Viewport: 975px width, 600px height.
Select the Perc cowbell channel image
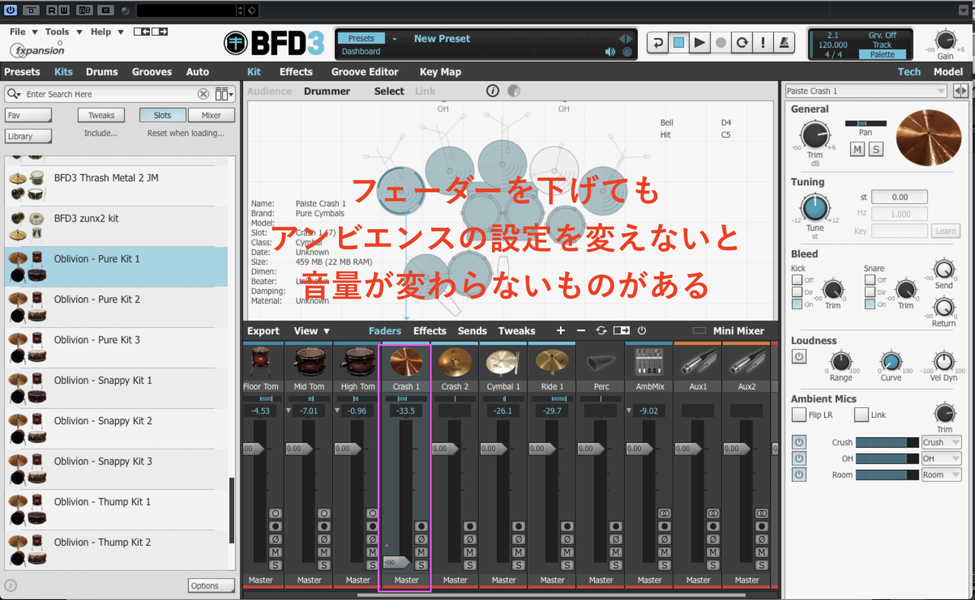pos(601,361)
